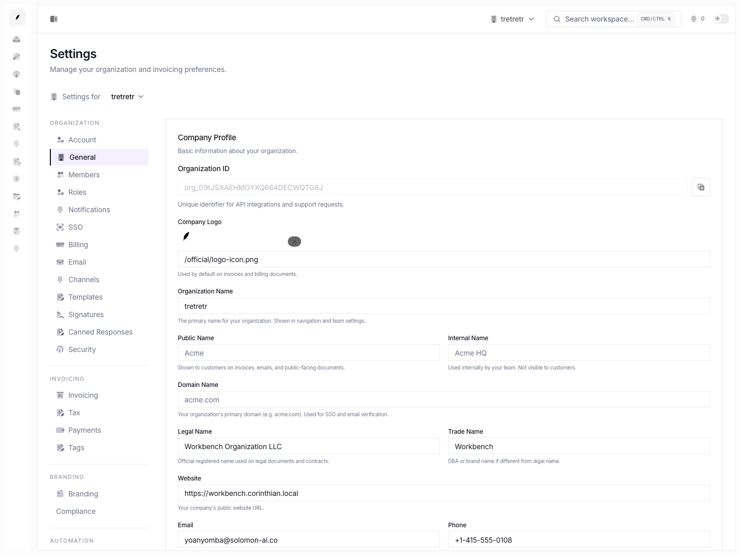The width and height of the screenshot is (740, 555).
Task: Click the Email field
Action: (309, 540)
